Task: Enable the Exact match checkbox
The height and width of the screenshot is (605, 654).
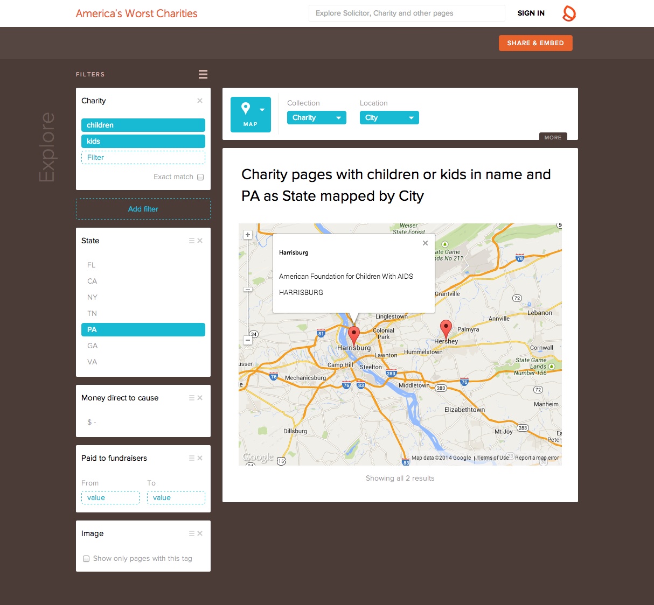Action: [200, 177]
